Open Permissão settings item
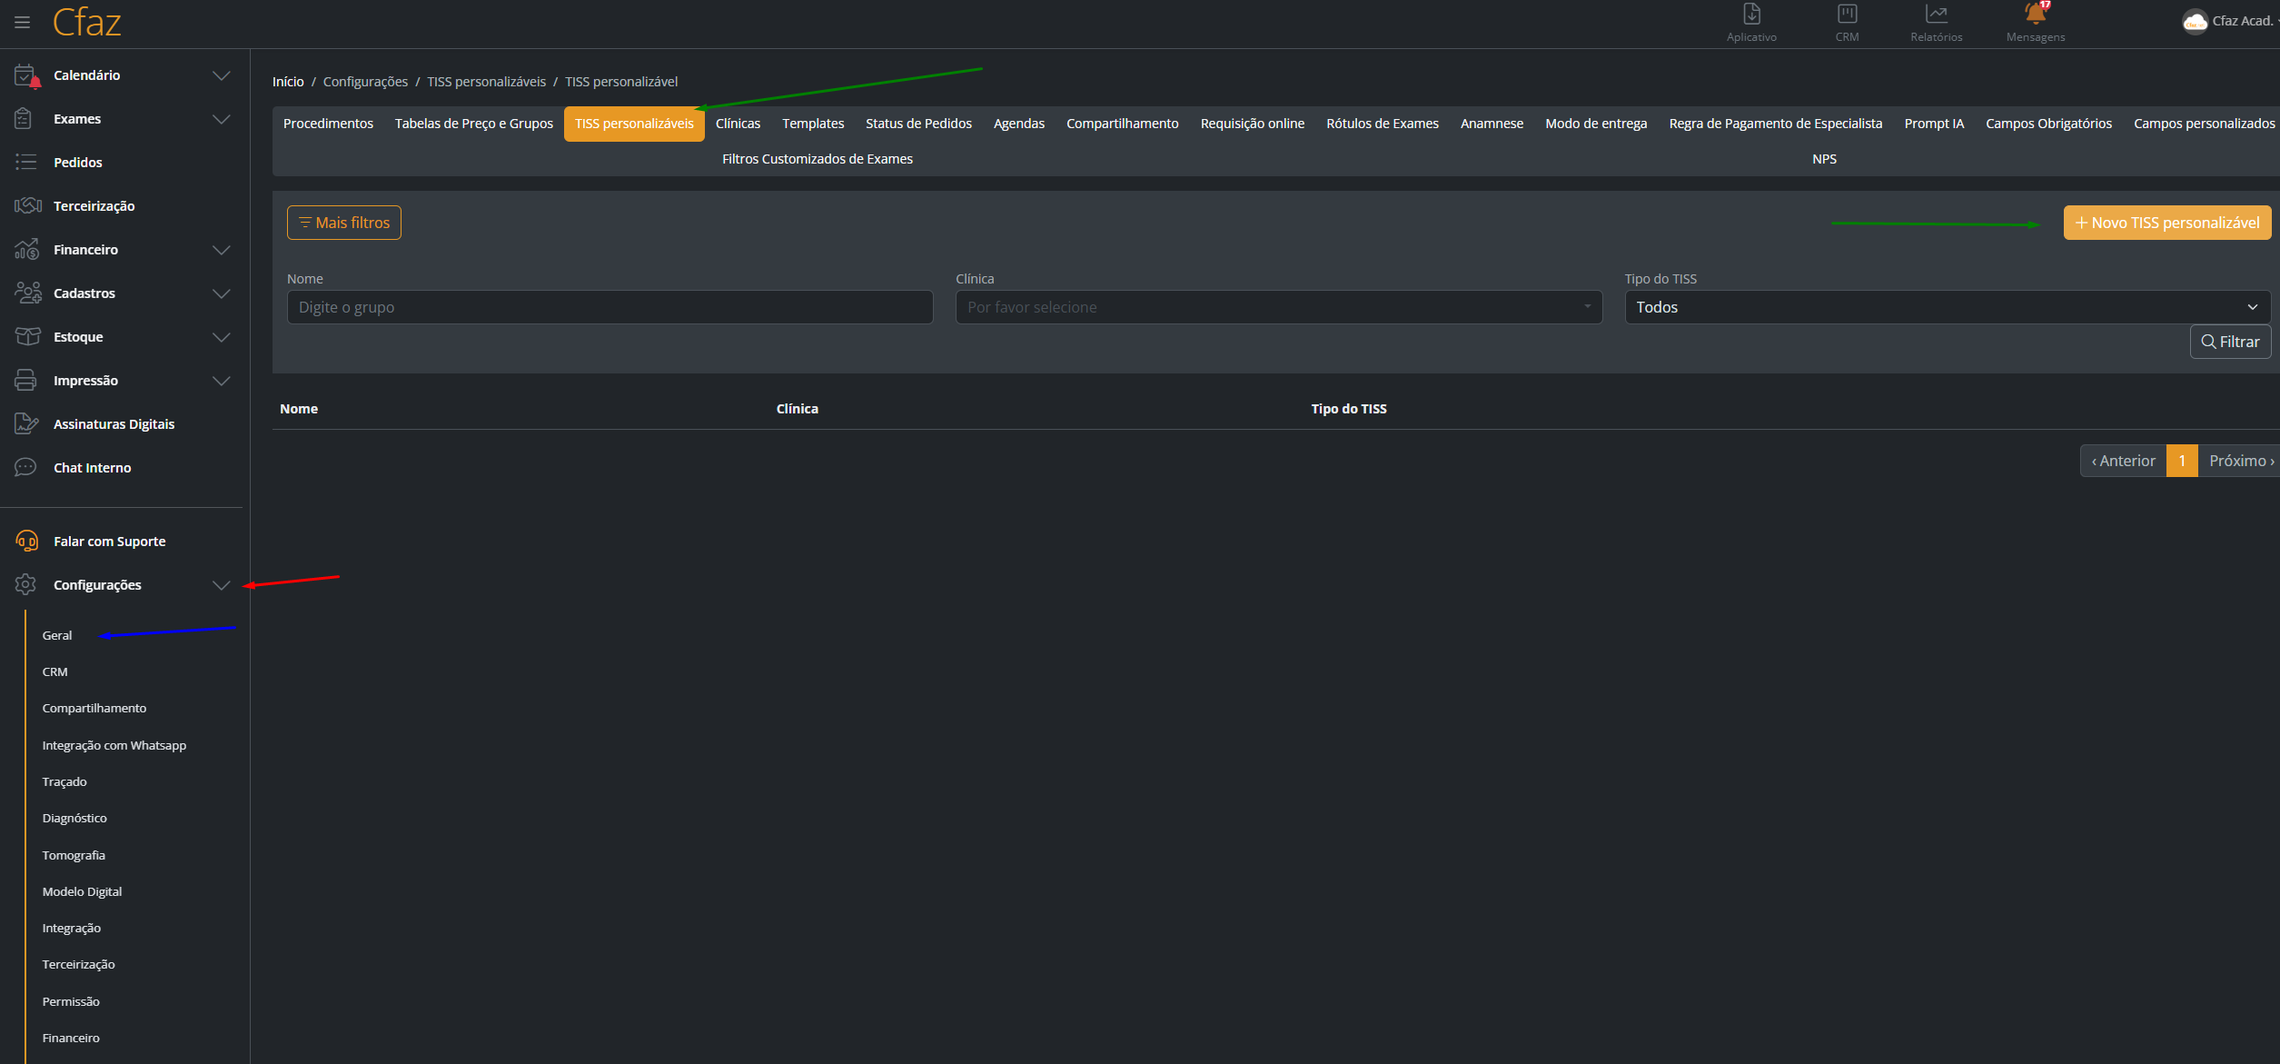This screenshot has width=2280, height=1064. click(71, 1001)
